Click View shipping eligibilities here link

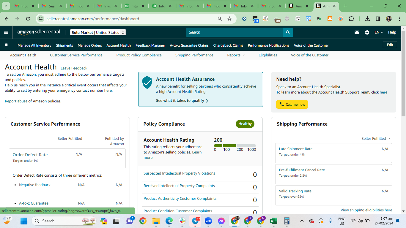[x=366, y=210]
